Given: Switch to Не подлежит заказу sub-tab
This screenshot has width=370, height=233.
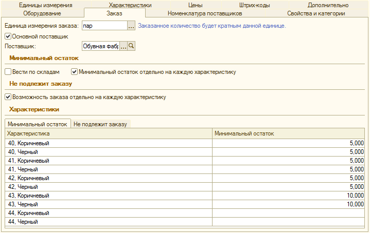Looking at the screenshot, I should click(x=100, y=124).
